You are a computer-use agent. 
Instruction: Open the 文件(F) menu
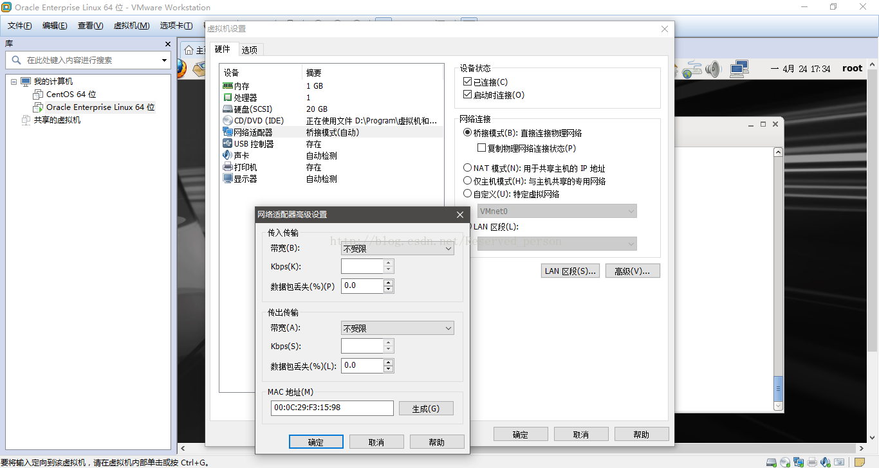(x=20, y=26)
